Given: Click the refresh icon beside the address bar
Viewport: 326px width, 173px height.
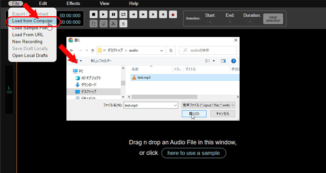Looking at the screenshot, I should 171,50.
